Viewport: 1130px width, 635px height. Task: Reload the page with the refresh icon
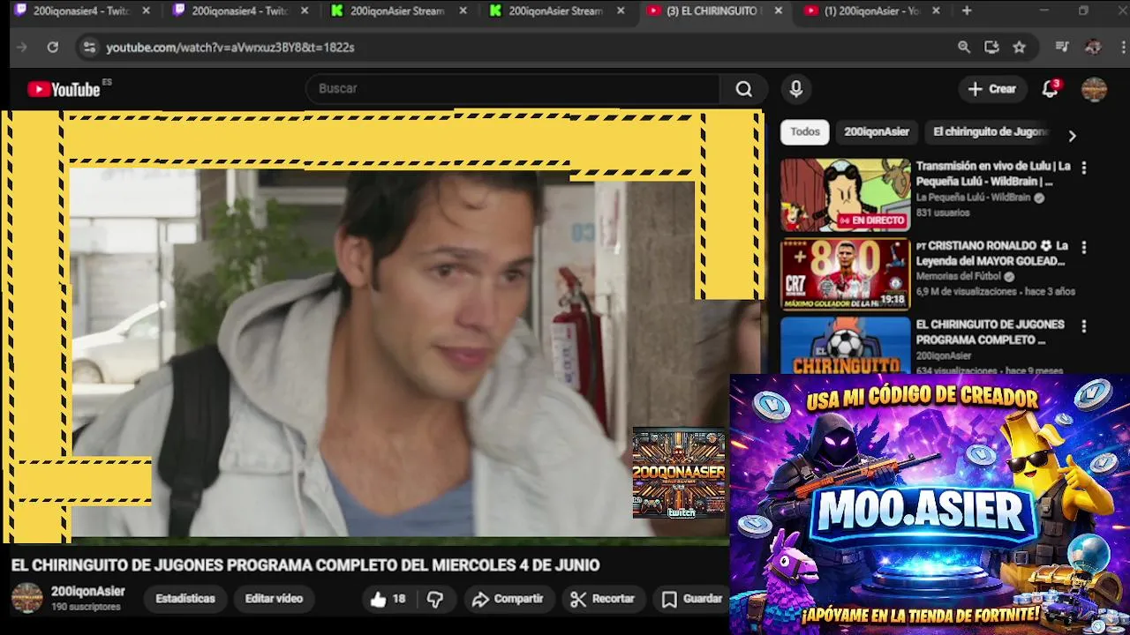(x=53, y=48)
